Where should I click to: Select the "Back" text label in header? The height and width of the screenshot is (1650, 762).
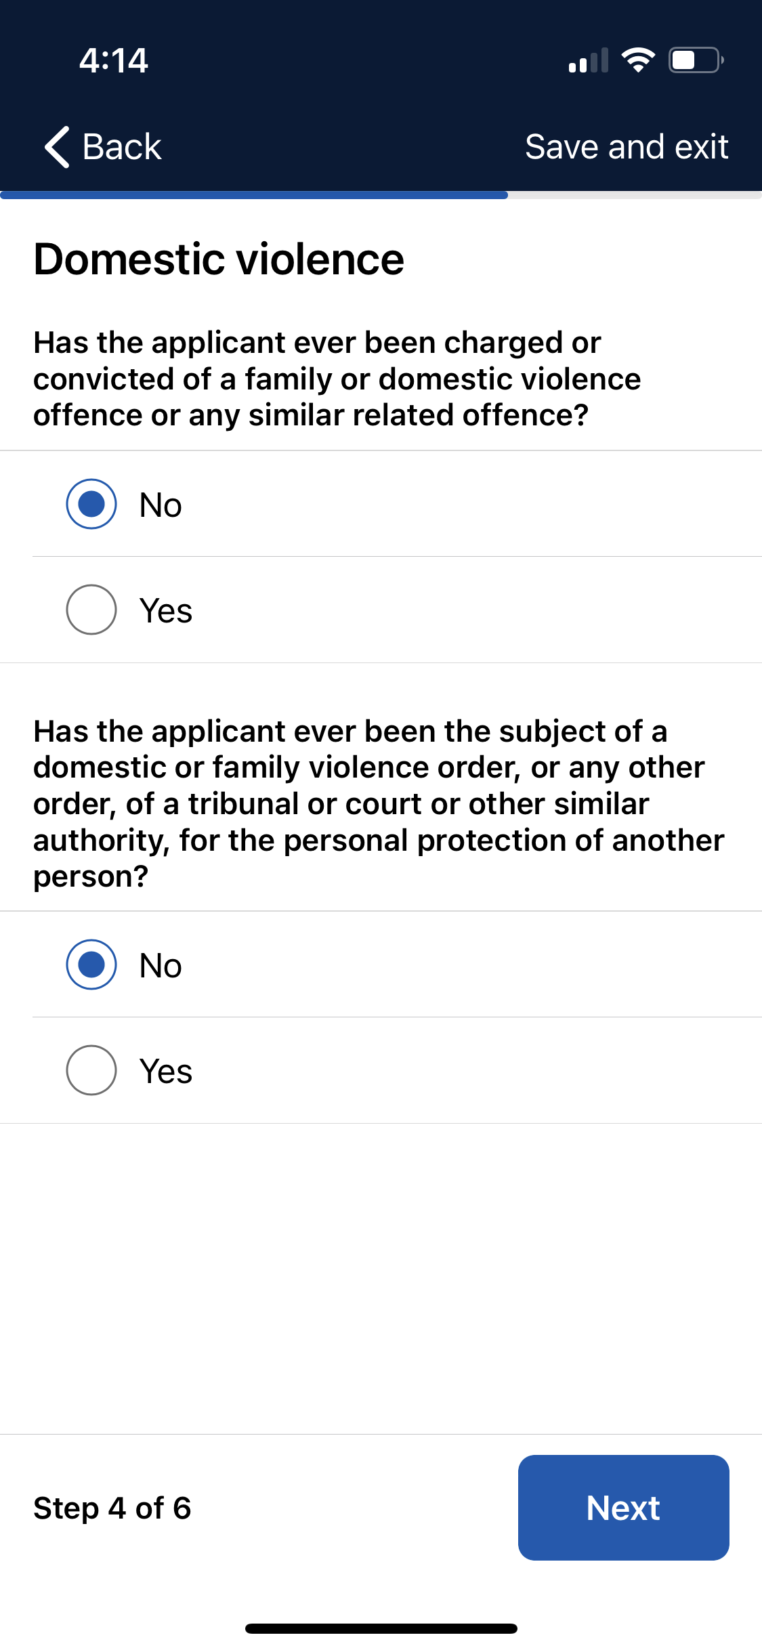tap(122, 147)
